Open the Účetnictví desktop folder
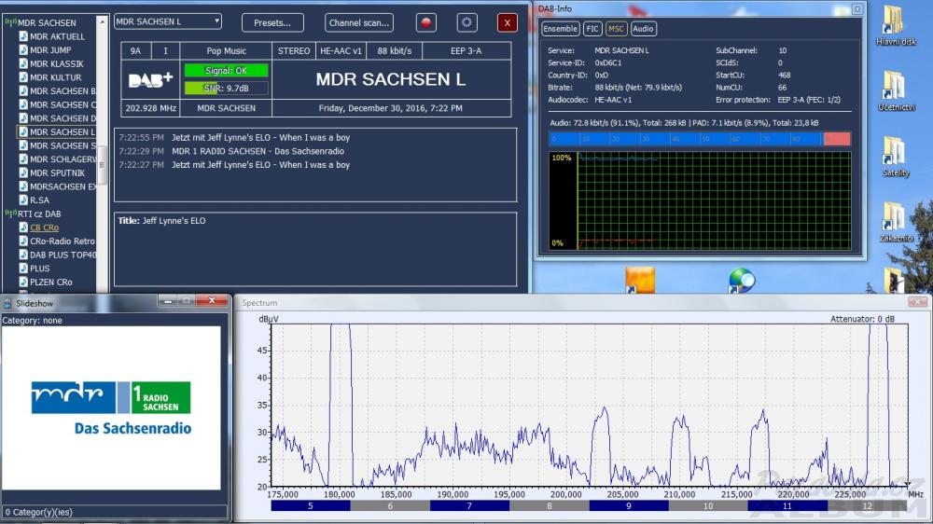 click(896, 91)
